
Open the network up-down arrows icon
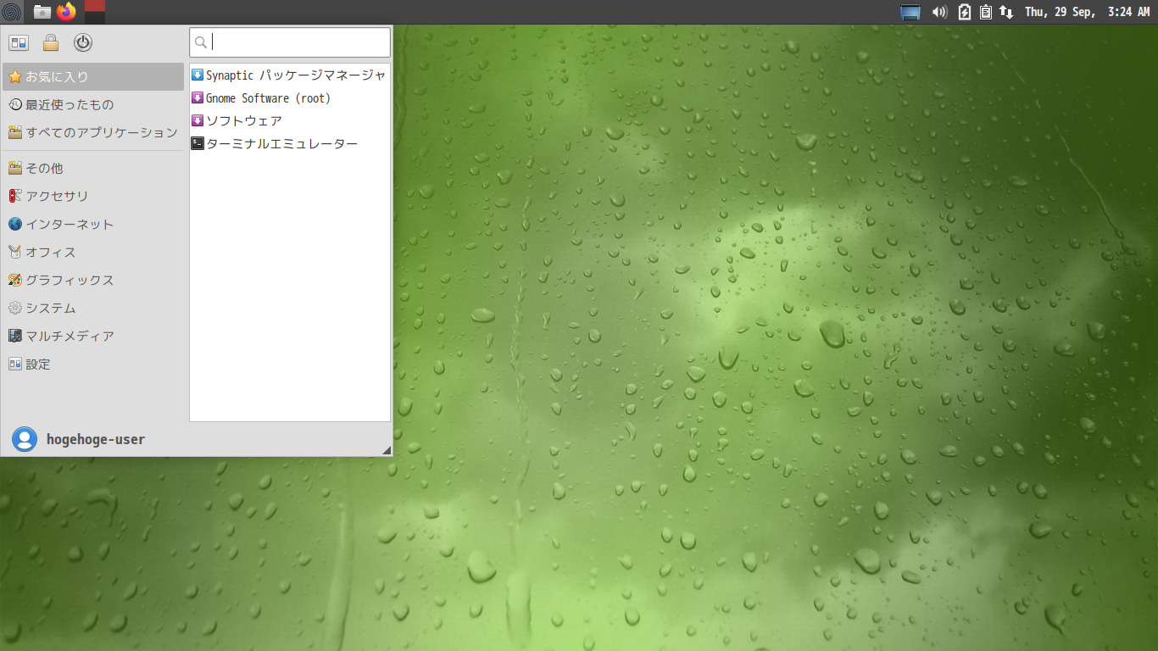pos(1006,12)
